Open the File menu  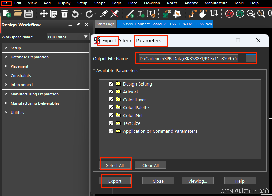[x=5, y=3]
